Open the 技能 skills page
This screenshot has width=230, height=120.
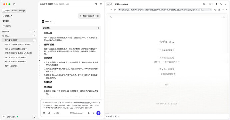pyautogui.click(x=6, y=21)
